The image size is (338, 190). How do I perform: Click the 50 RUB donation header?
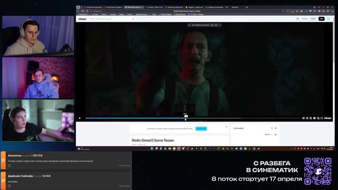click(30, 176)
